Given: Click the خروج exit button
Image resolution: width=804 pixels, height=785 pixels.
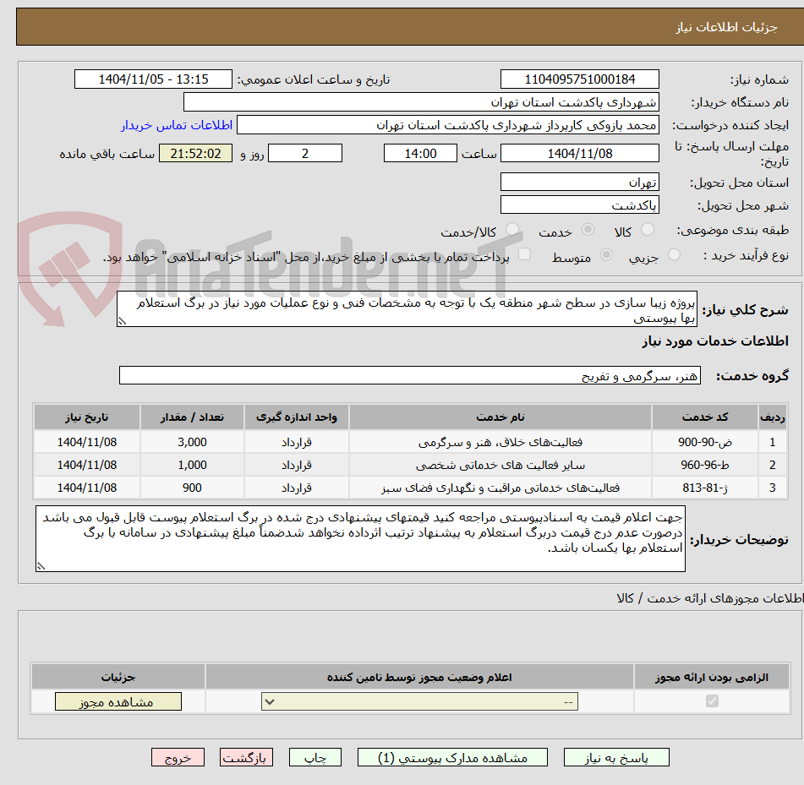Looking at the screenshot, I should (178, 757).
